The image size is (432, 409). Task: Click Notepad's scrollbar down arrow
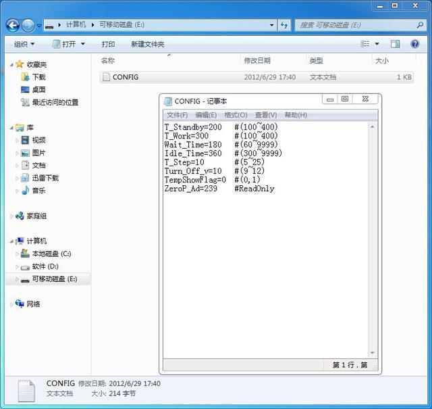[372, 353]
